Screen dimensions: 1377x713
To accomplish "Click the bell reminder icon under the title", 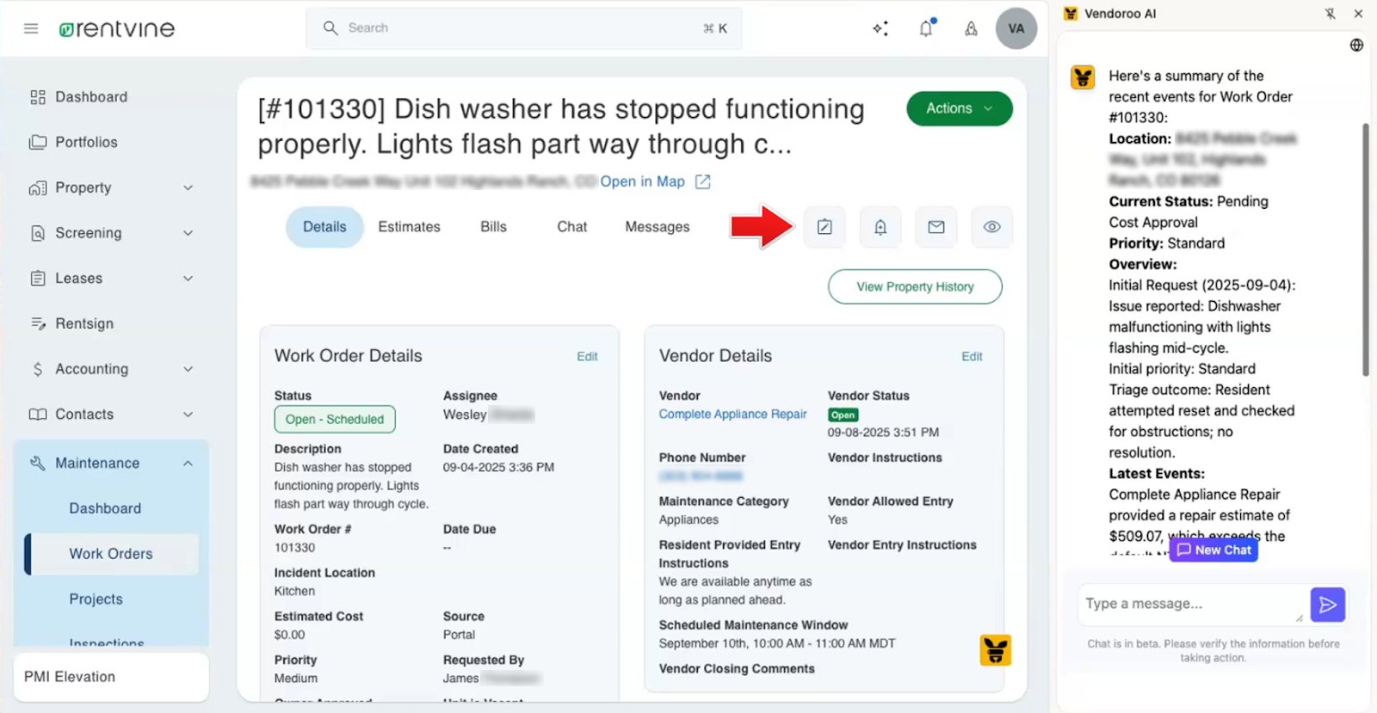I will tap(880, 227).
